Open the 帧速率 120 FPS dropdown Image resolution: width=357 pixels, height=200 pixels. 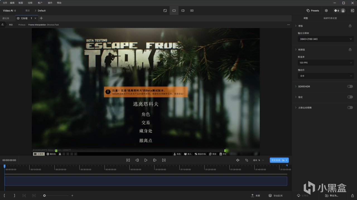(326, 63)
